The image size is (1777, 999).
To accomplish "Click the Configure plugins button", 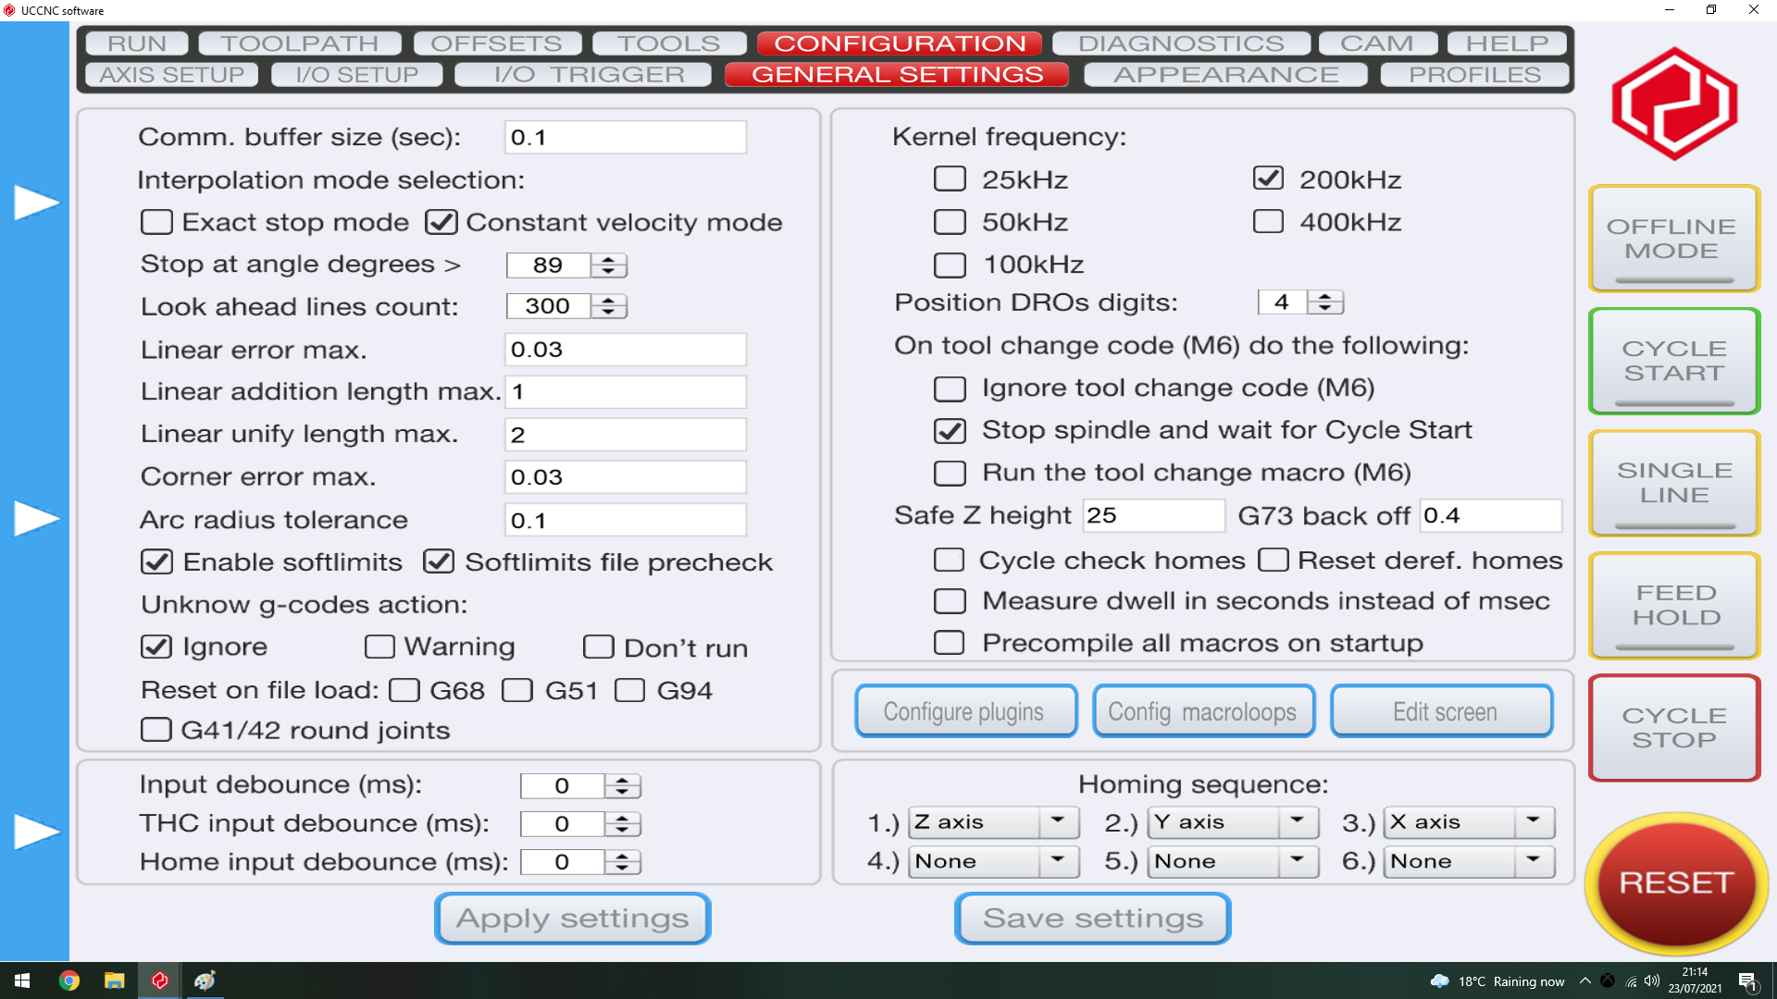I will (965, 711).
